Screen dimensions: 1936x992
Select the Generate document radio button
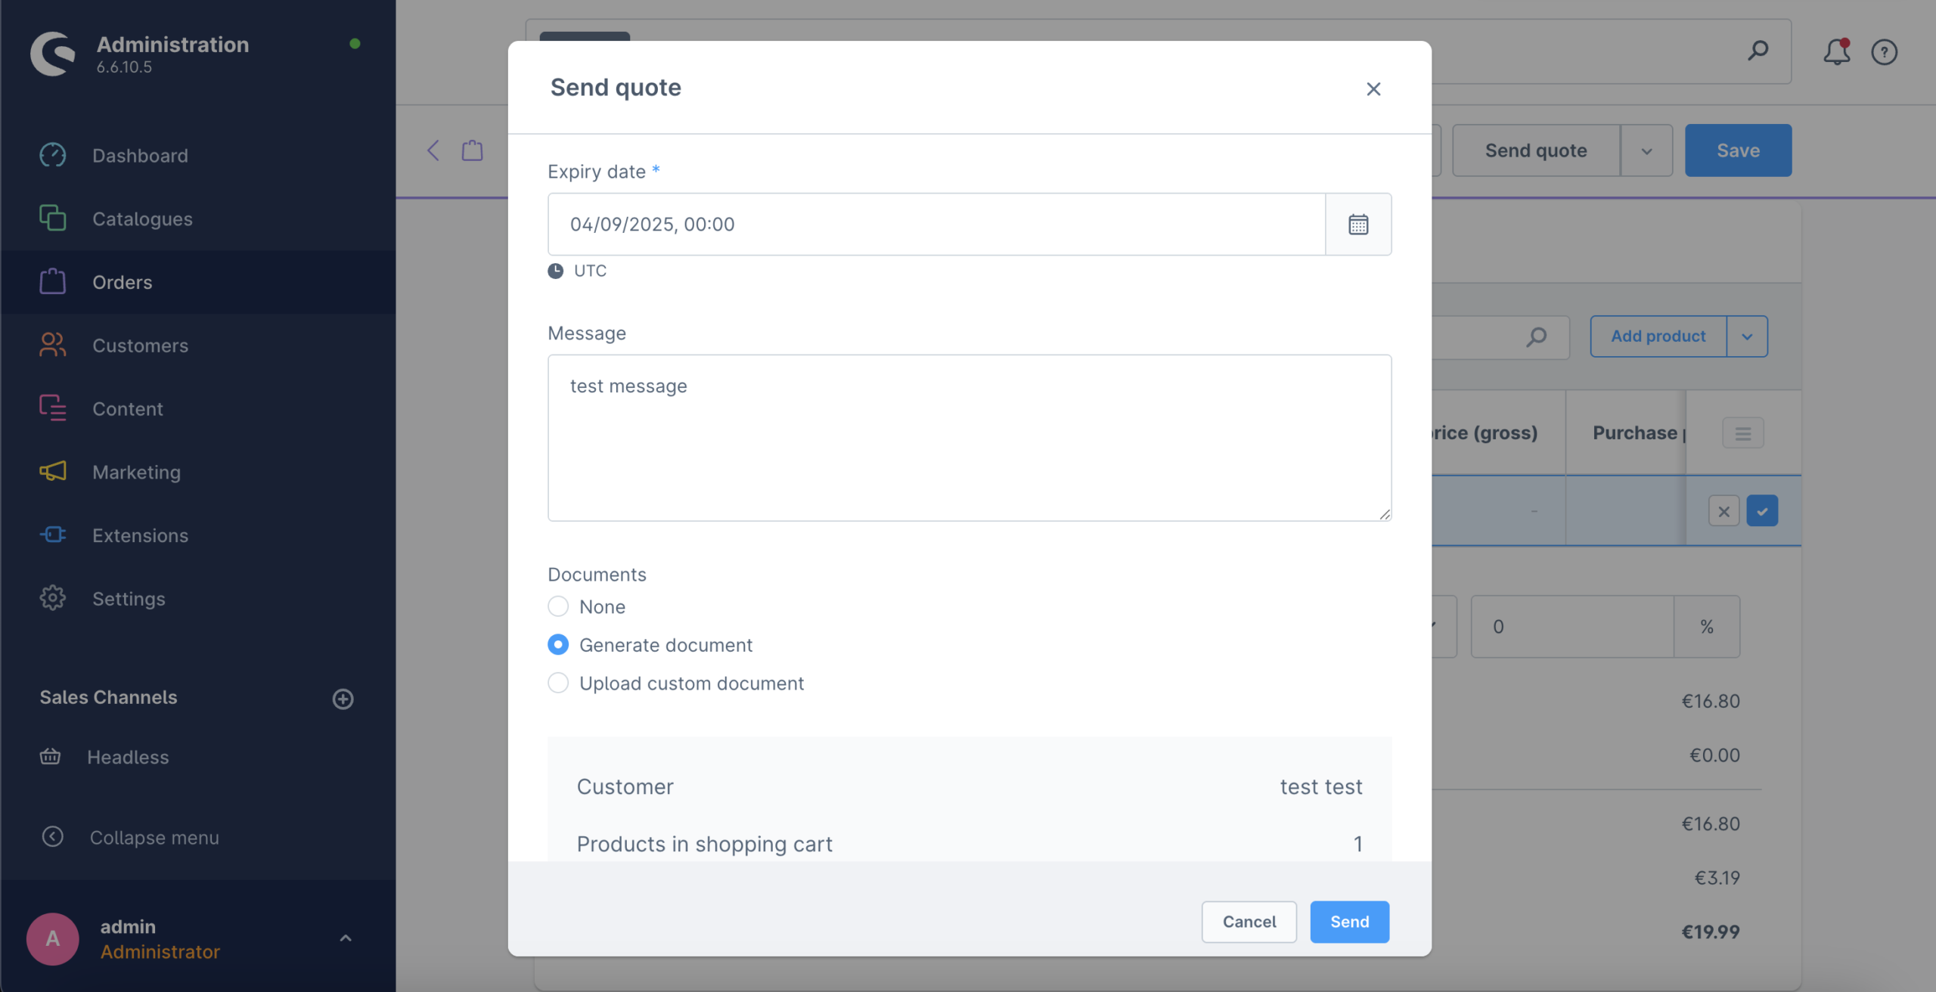(558, 645)
